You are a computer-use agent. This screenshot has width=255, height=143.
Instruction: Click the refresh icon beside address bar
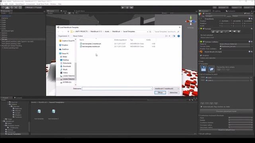150,32
